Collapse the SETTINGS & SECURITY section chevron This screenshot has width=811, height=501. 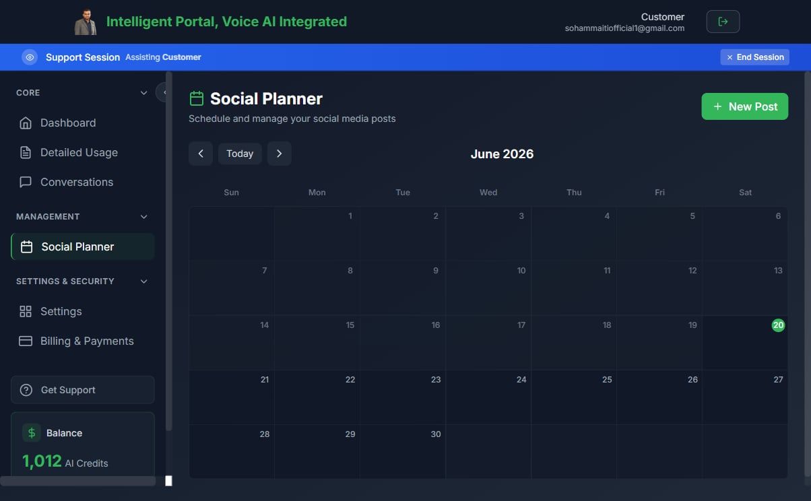tap(143, 281)
